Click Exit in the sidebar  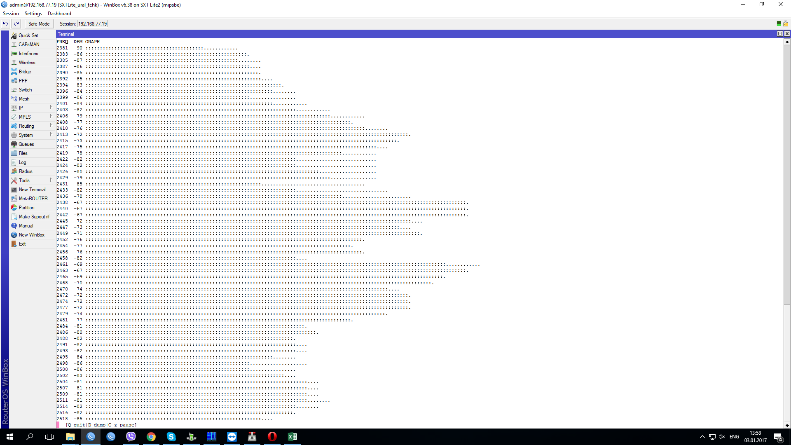coord(22,244)
